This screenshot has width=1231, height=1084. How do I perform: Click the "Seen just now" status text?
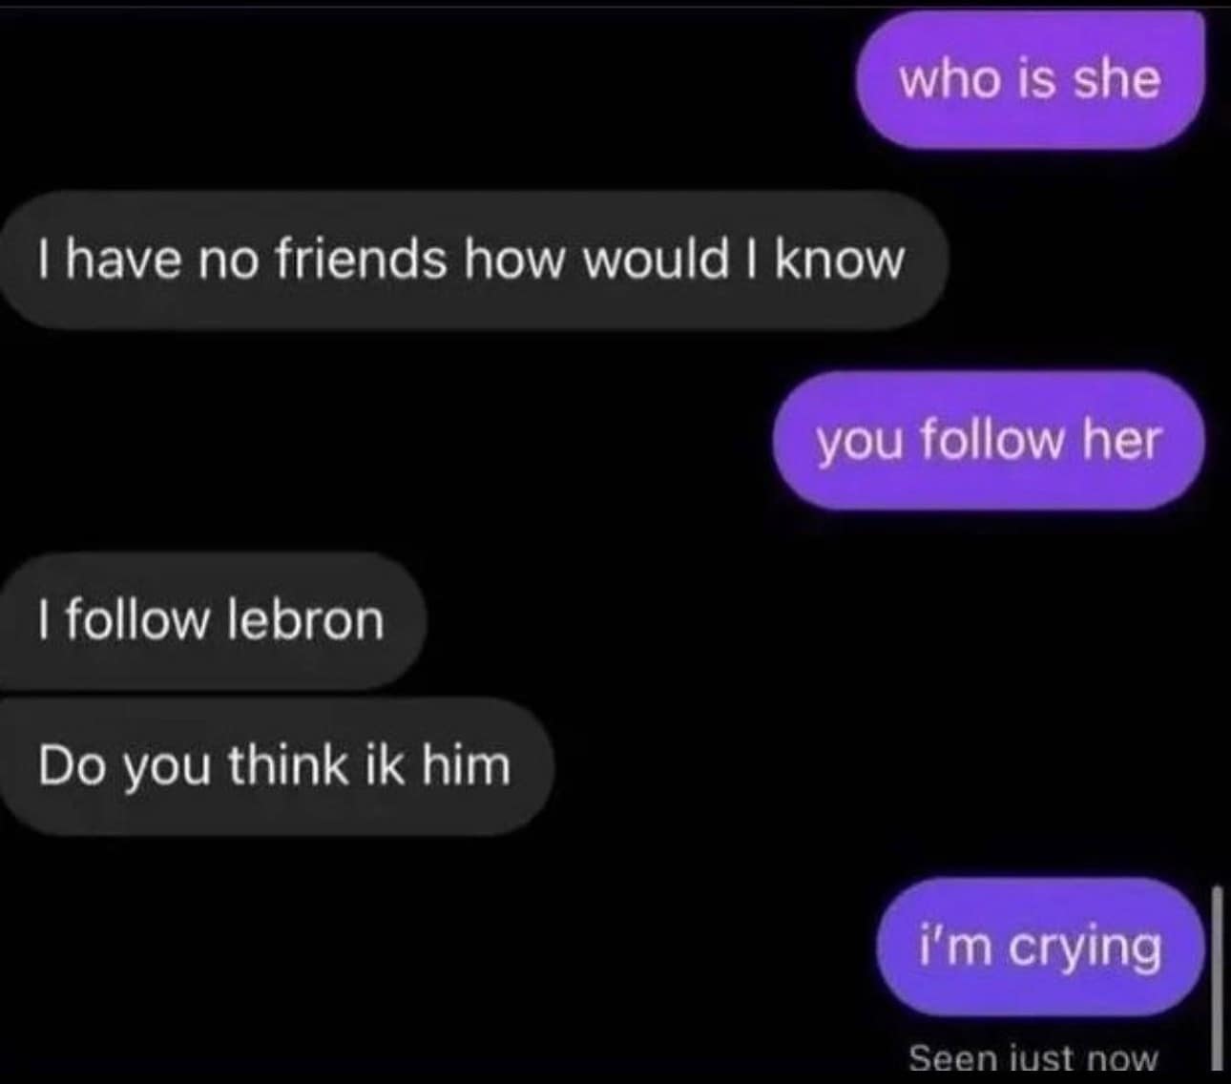pyautogui.click(x=1033, y=1058)
